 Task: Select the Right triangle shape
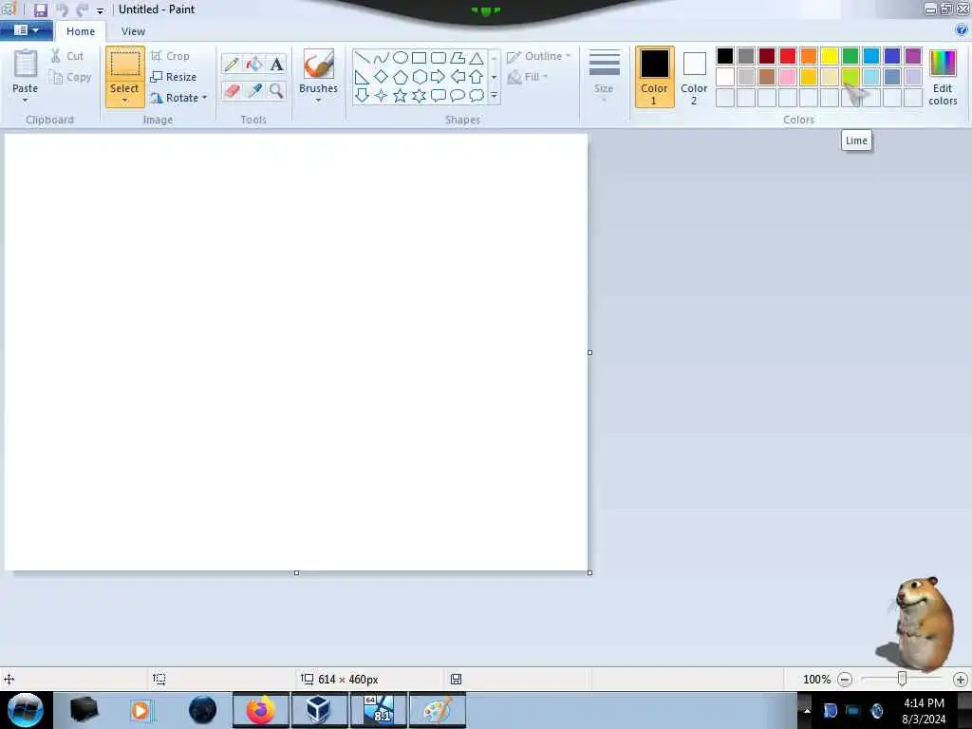[x=362, y=77]
